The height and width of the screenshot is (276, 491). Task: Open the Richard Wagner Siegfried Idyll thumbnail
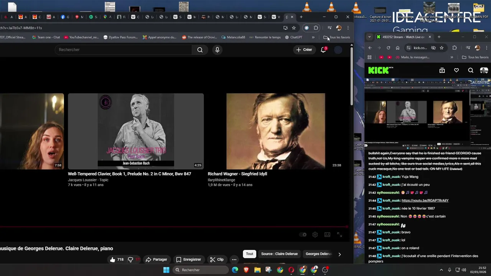pyautogui.click(x=275, y=131)
